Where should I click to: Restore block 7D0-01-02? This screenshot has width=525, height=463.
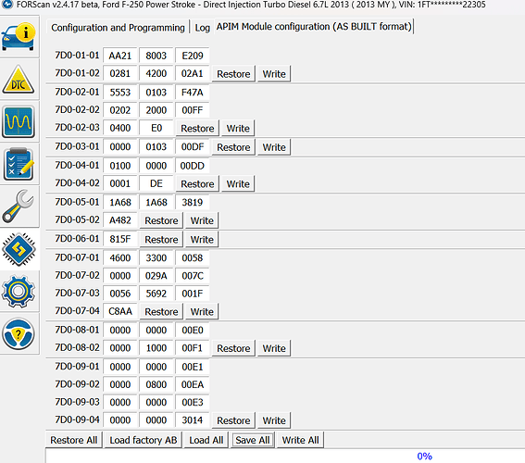(x=233, y=74)
